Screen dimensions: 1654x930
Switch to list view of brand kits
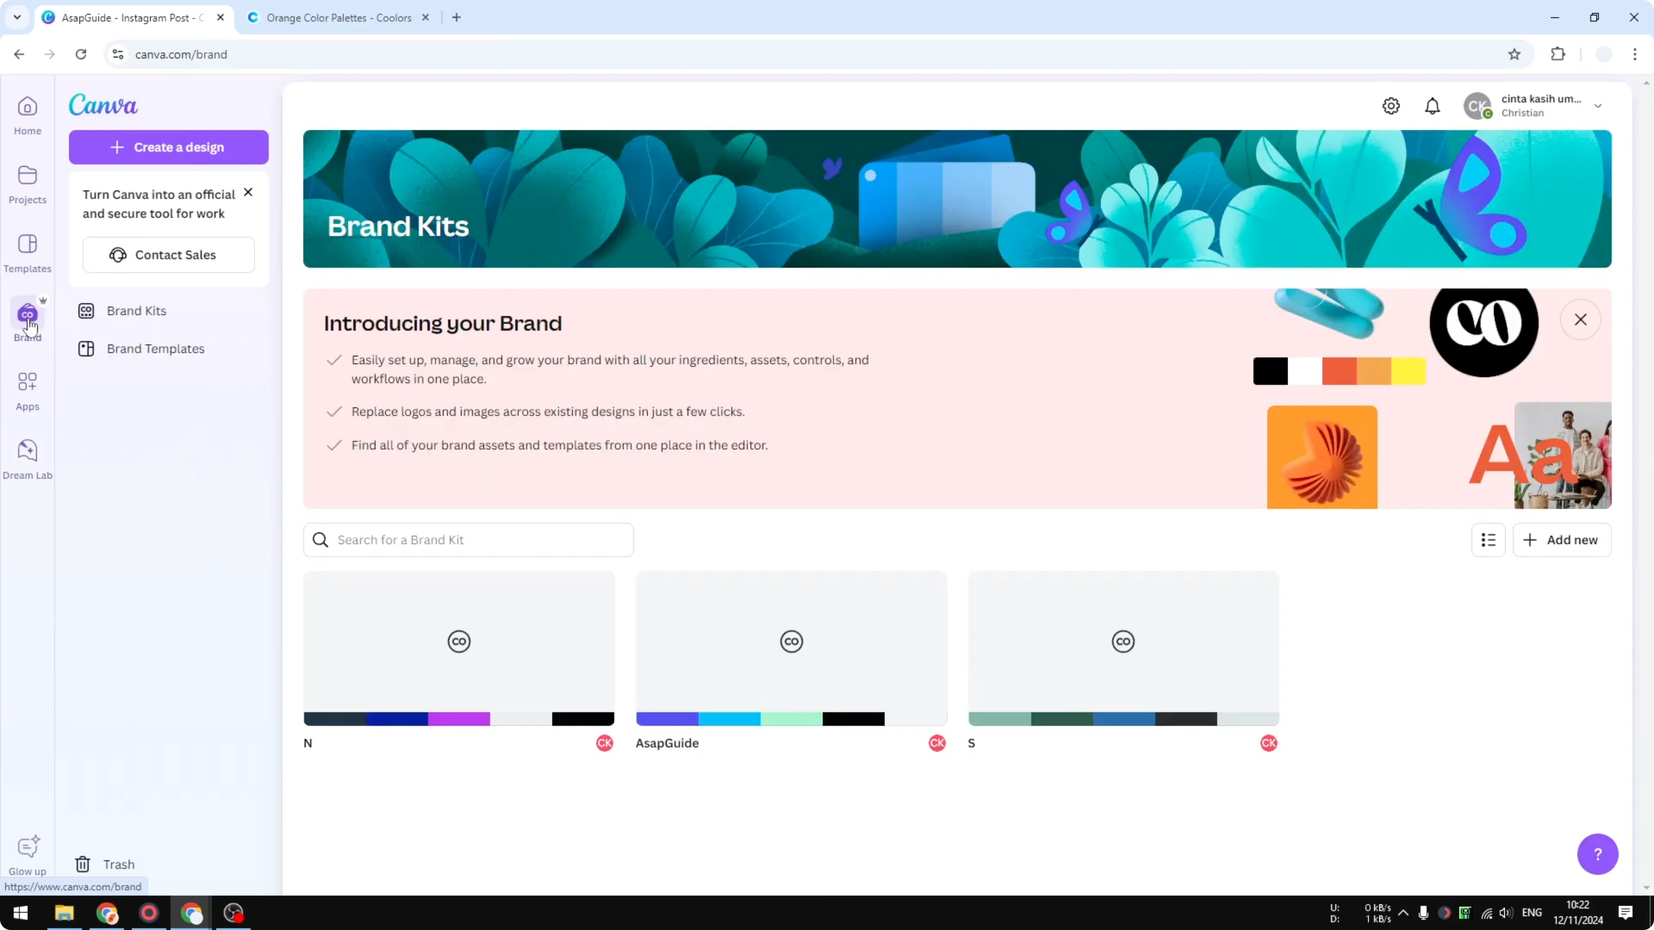tap(1488, 540)
